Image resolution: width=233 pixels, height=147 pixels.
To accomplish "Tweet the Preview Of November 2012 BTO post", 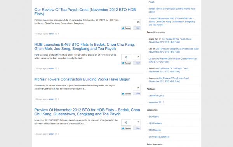I will click(x=126, y=128).
